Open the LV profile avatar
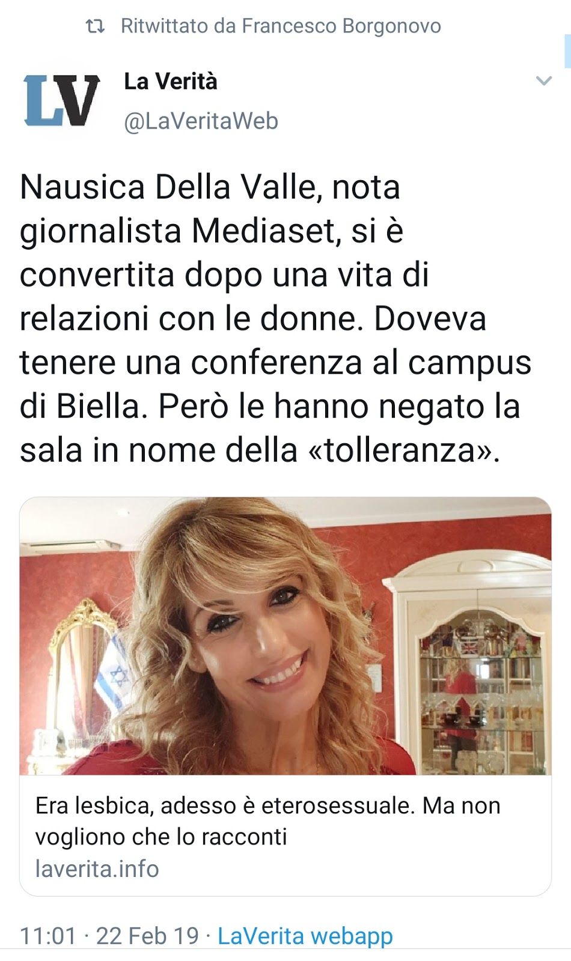571x961 pixels. pyautogui.click(x=61, y=100)
